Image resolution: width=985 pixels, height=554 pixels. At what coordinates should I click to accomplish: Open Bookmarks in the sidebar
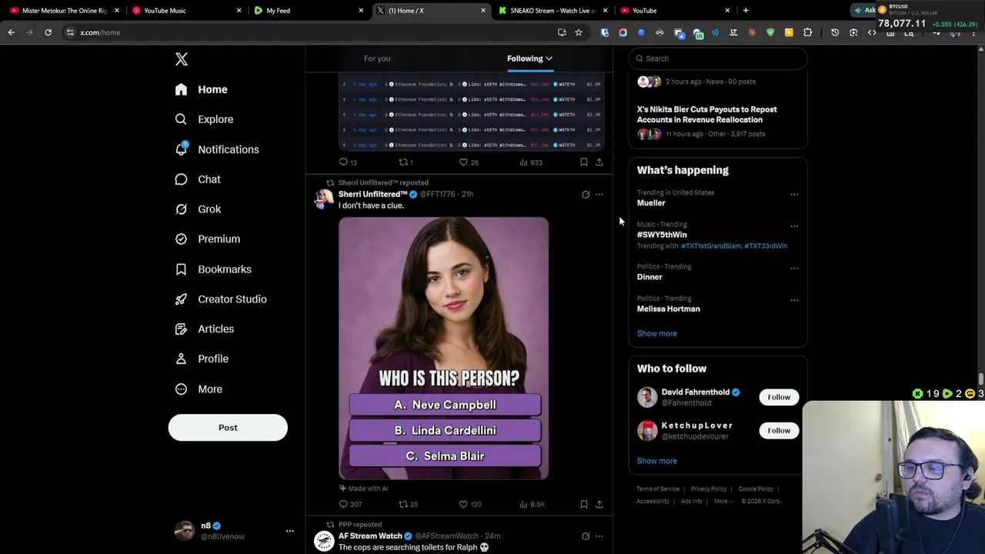click(213, 269)
